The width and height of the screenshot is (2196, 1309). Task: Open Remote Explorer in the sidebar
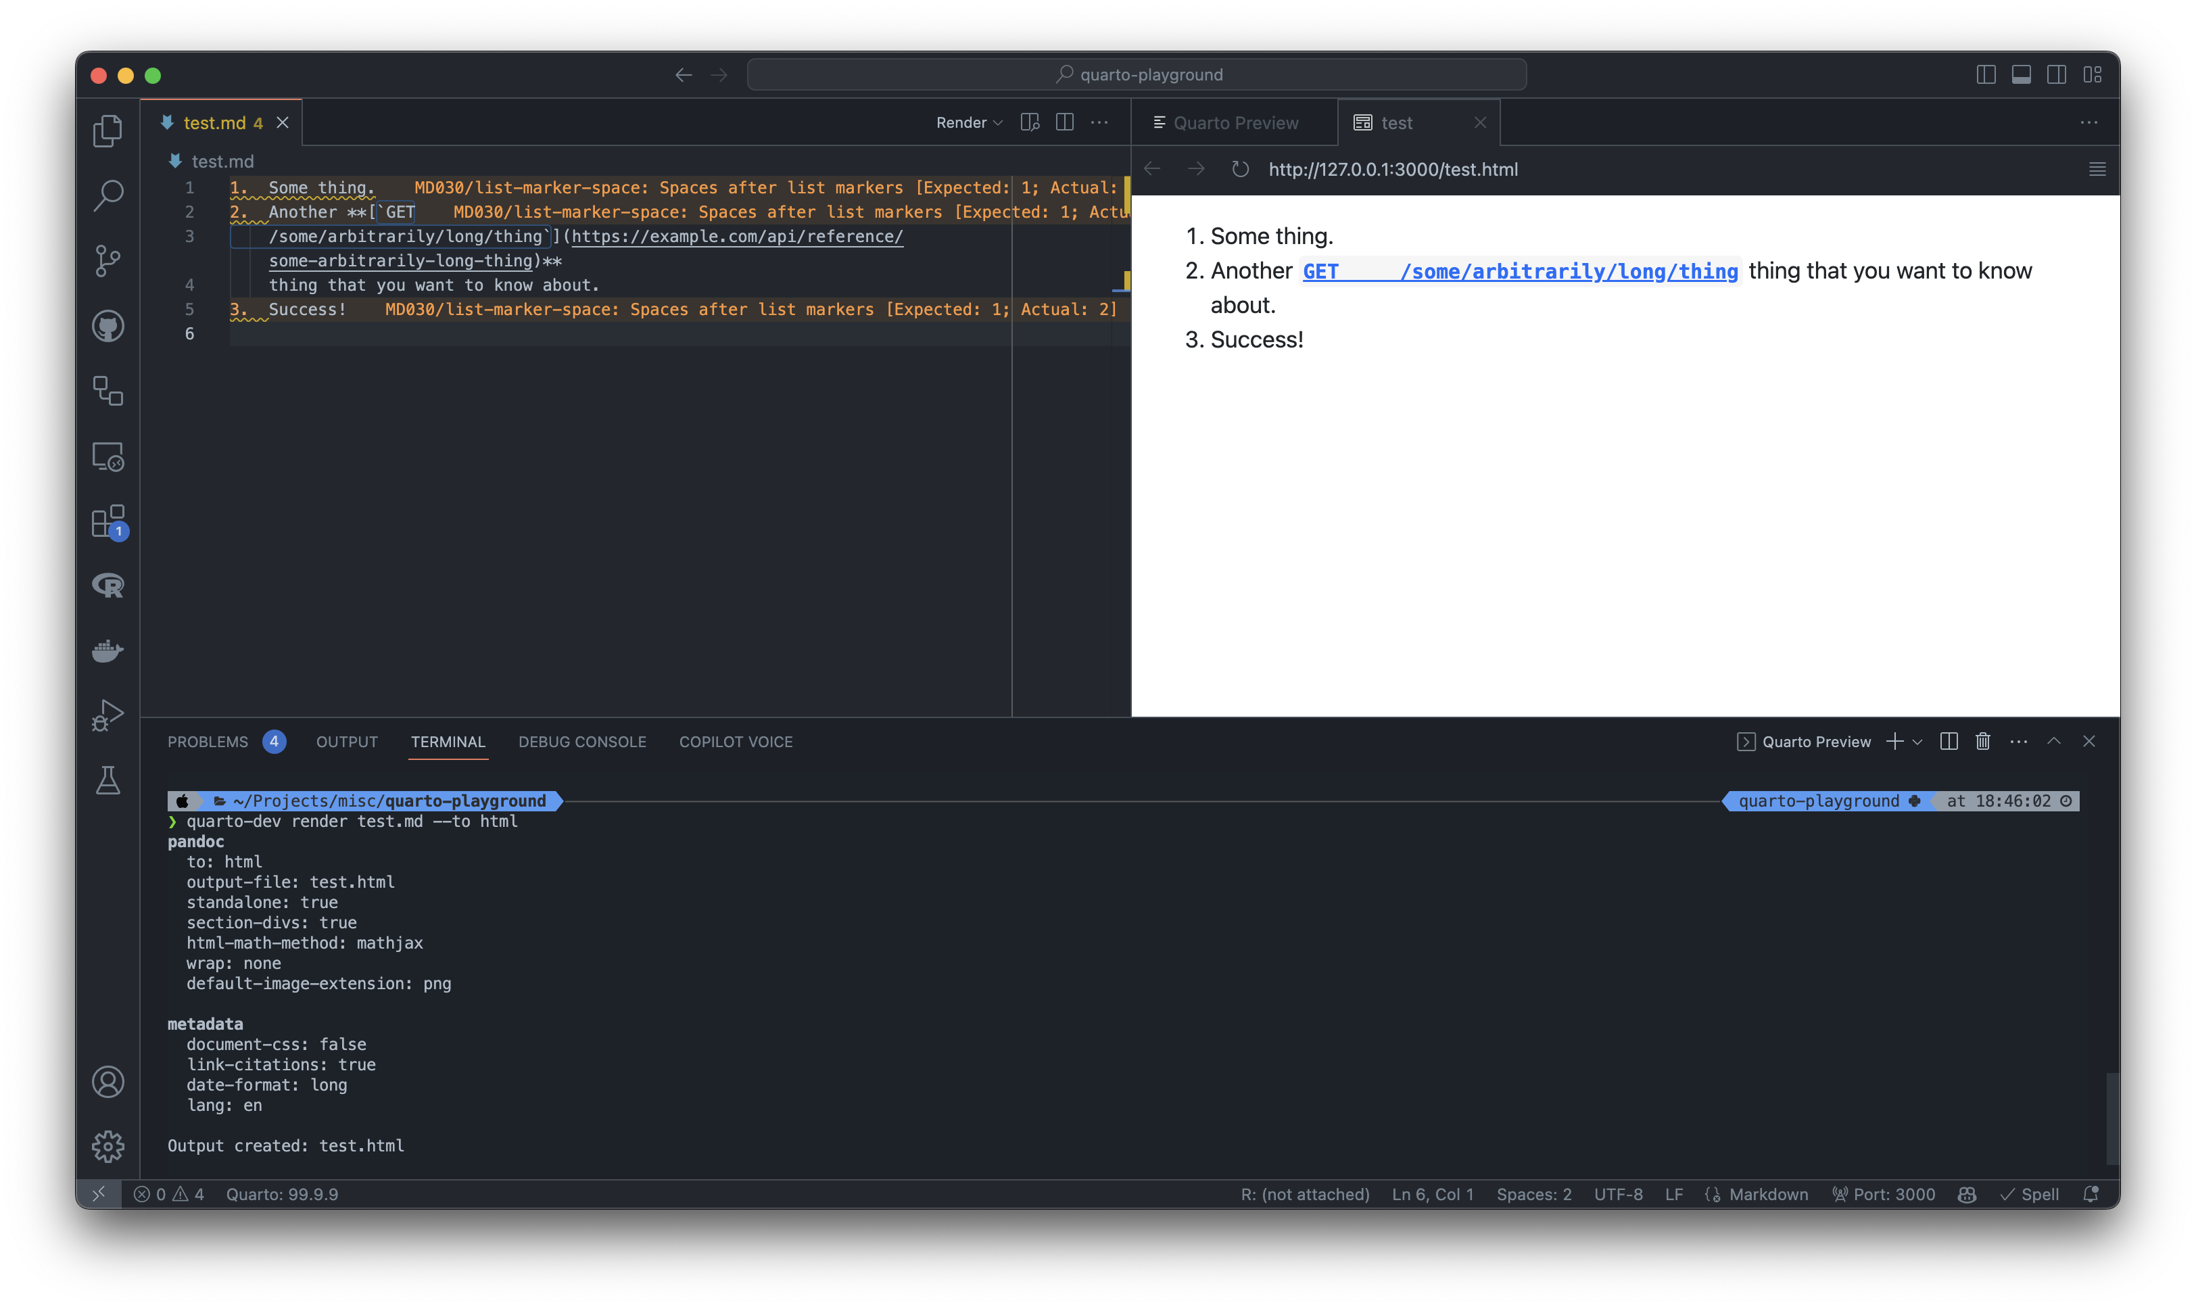tap(108, 457)
